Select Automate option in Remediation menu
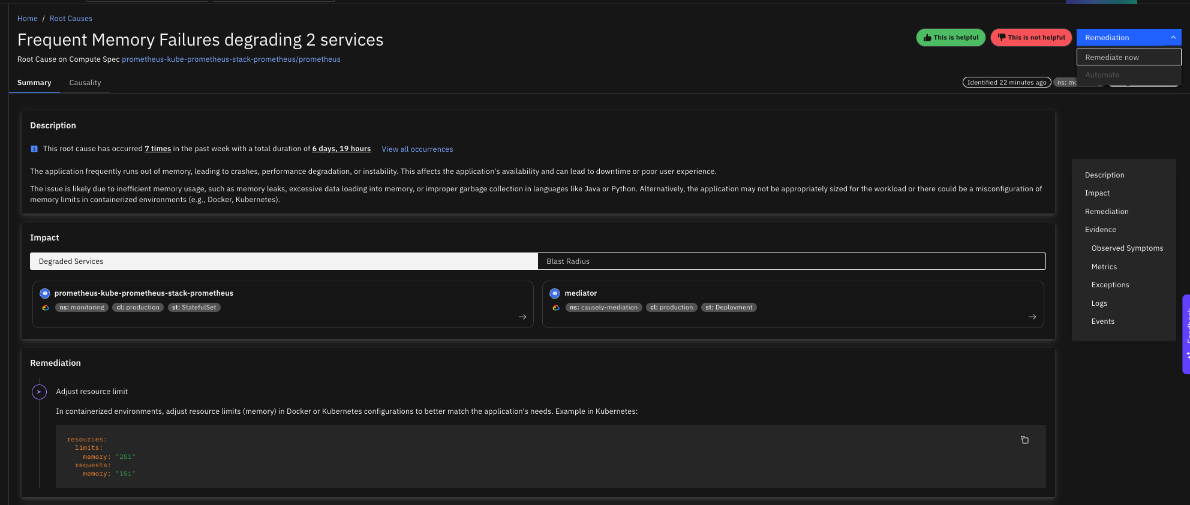1190x505 pixels. point(1129,75)
